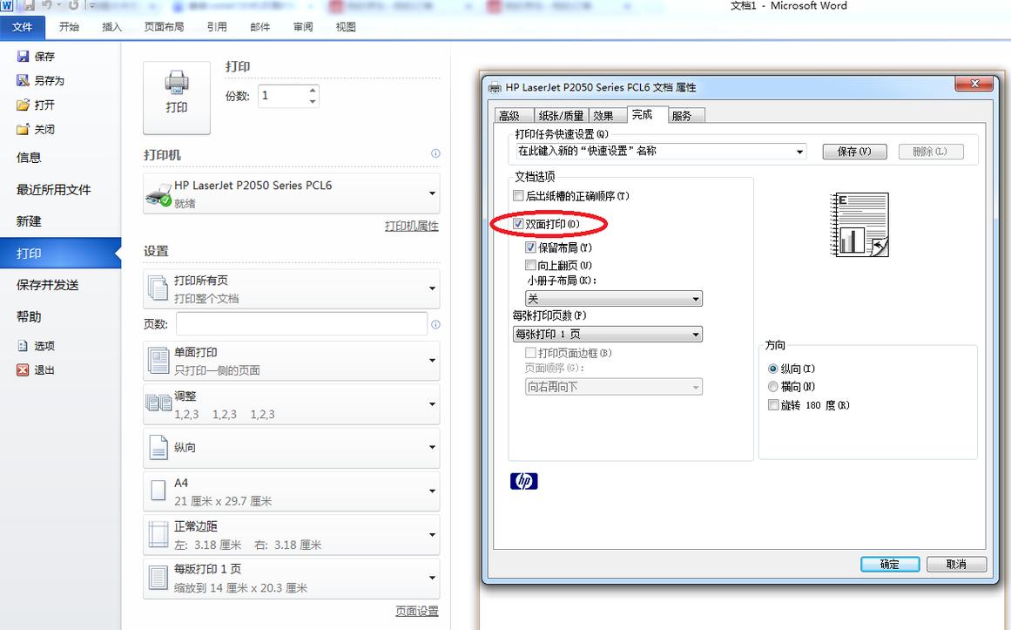Click the HP logo in the dialog

point(523,480)
